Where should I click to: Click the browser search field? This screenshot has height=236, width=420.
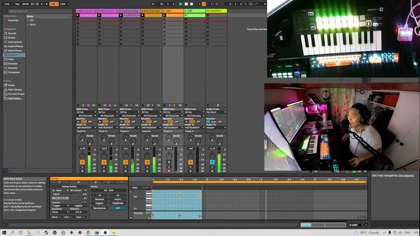click(40, 11)
